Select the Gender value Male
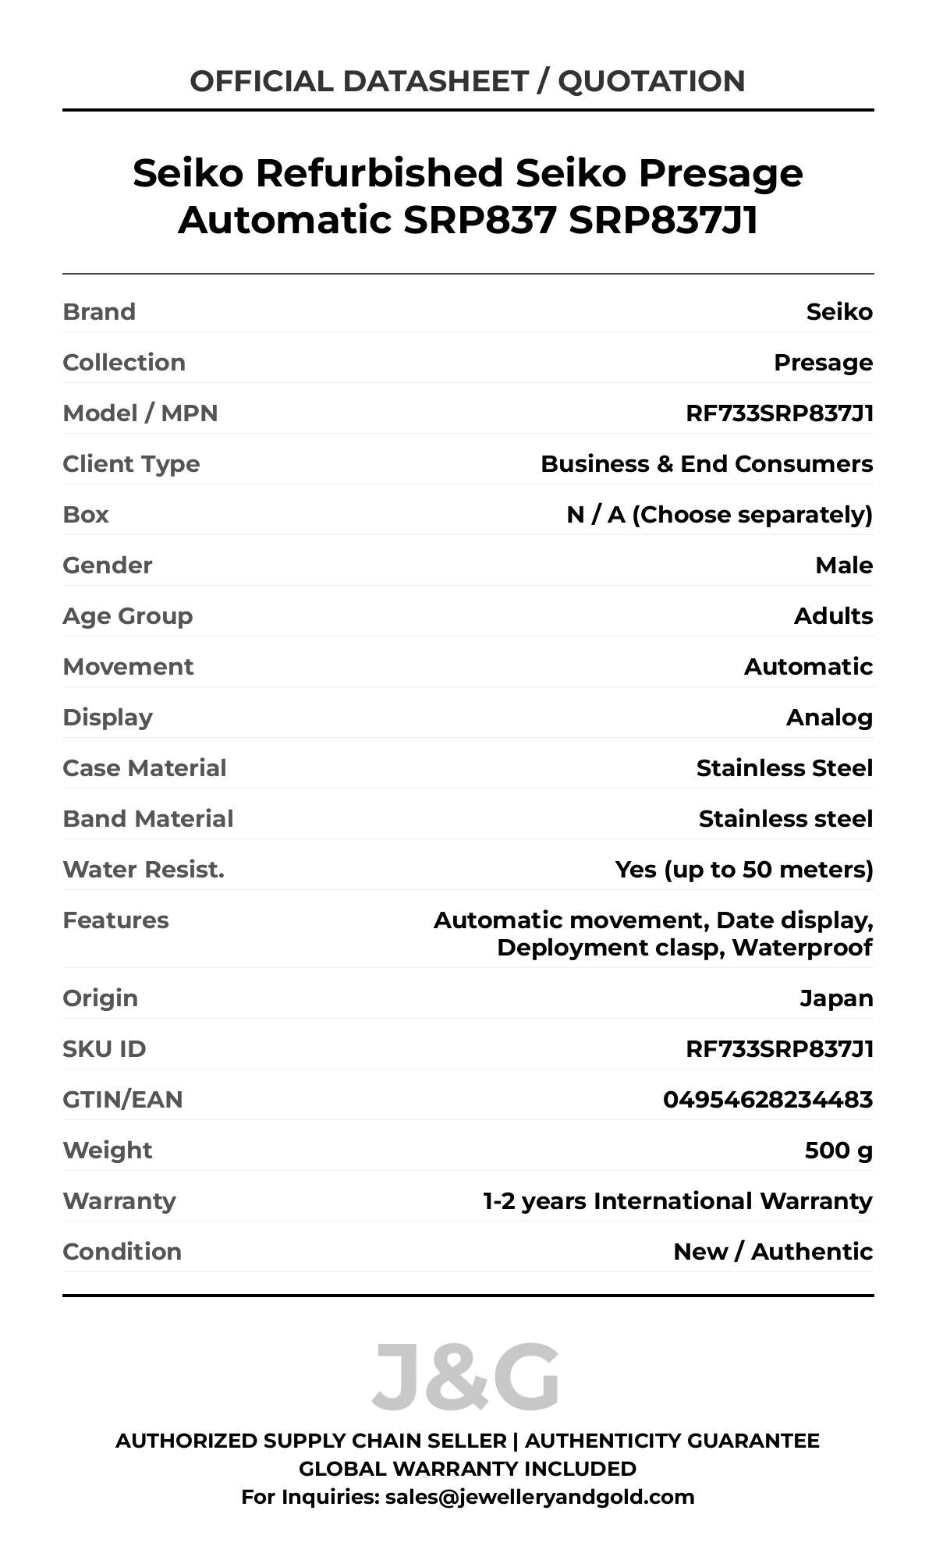 (844, 565)
